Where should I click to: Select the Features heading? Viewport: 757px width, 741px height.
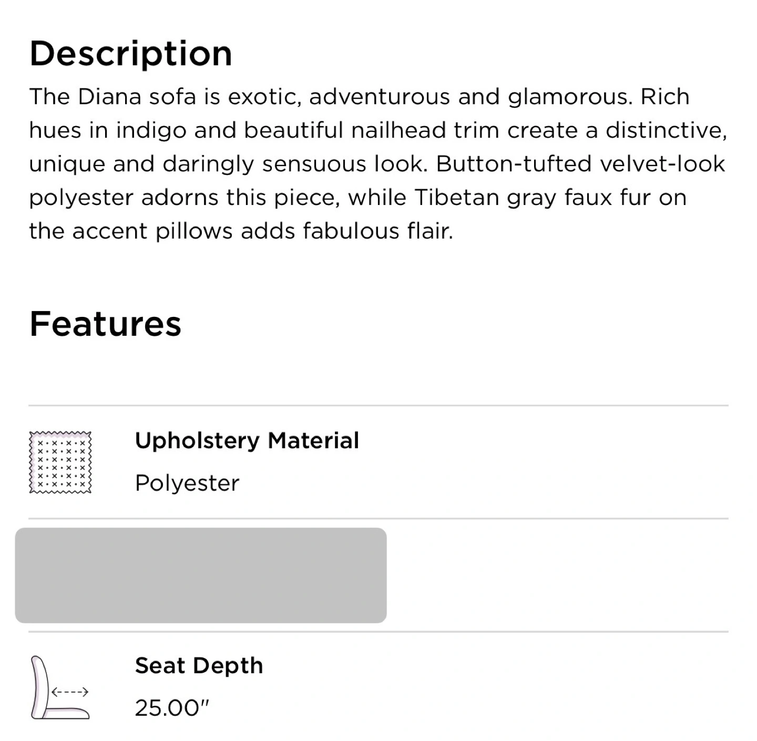tap(106, 324)
